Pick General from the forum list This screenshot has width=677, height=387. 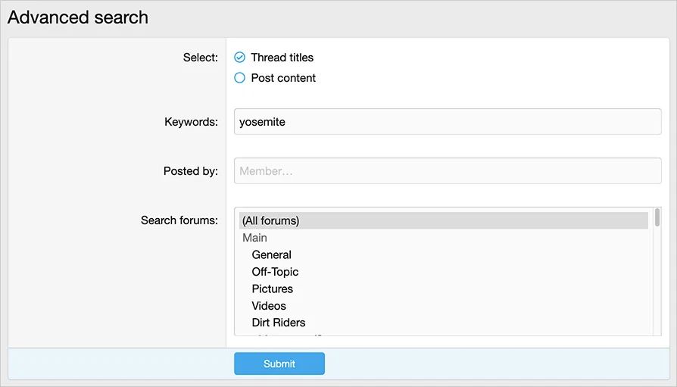[271, 255]
